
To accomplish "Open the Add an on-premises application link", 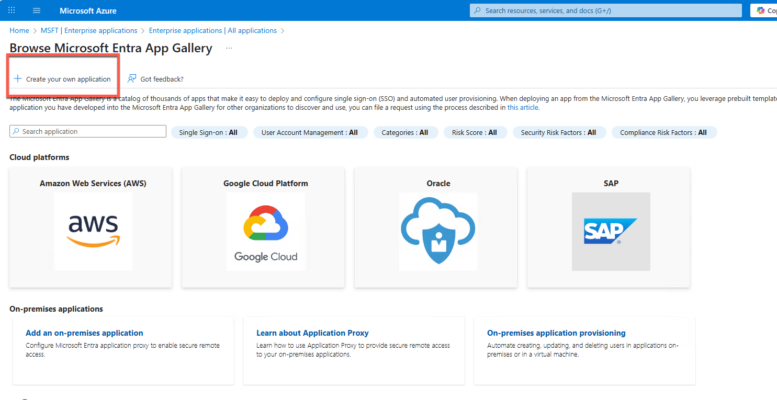I will [x=84, y=333].
